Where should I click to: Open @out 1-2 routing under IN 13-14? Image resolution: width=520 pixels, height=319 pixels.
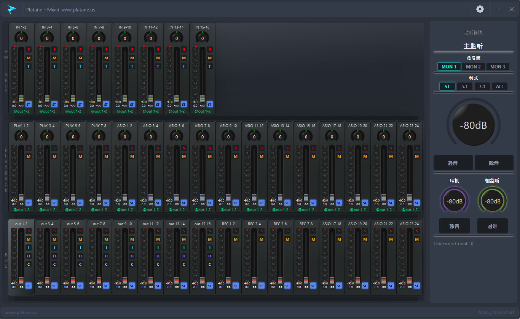[177, 111]
